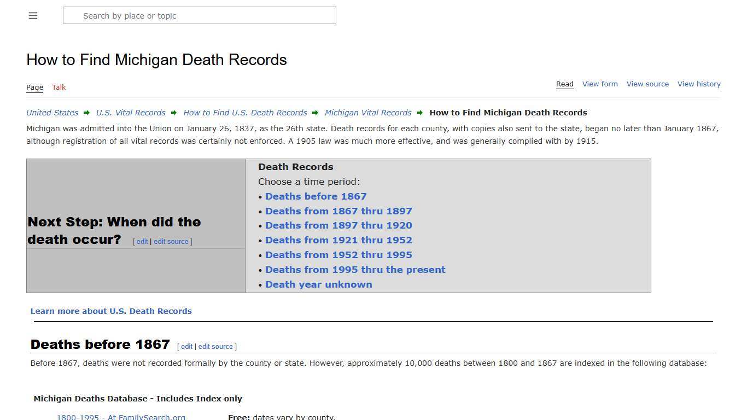Open the Michigan Vital Records page
747x420 pixels.
click(x=368, y=113)
